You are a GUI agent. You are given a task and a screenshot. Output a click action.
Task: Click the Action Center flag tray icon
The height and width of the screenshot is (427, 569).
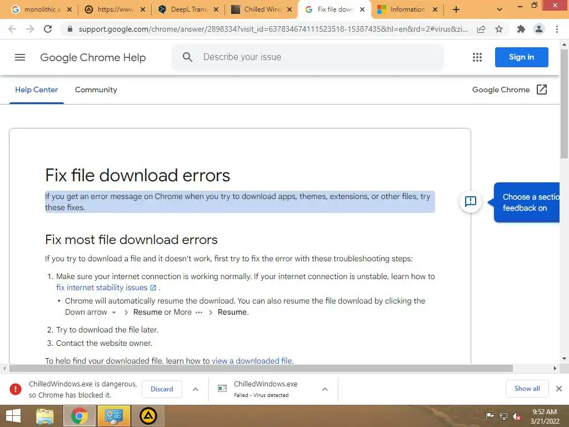point(490,416)
